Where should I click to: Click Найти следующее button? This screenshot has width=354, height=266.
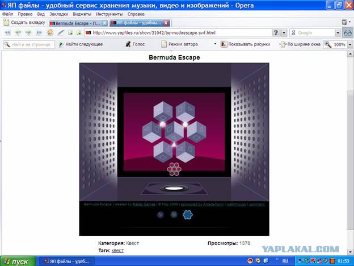(81, 44)
